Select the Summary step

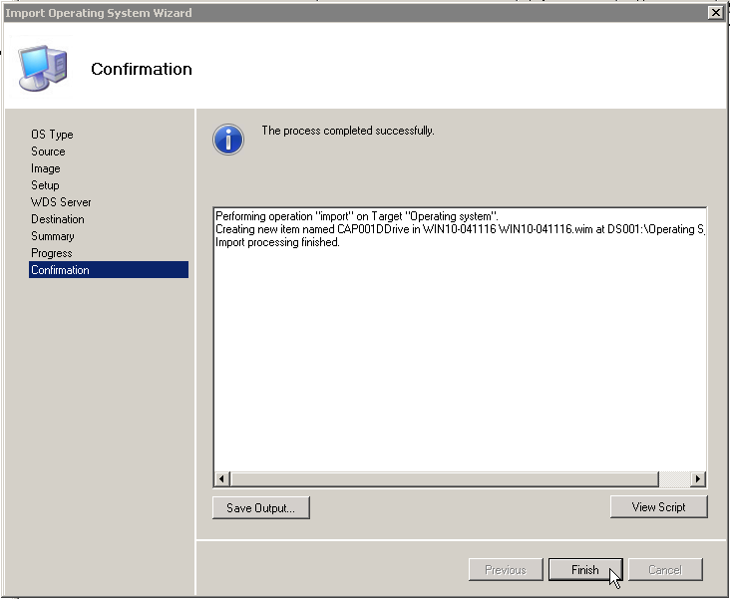click(x=53, y=236)
